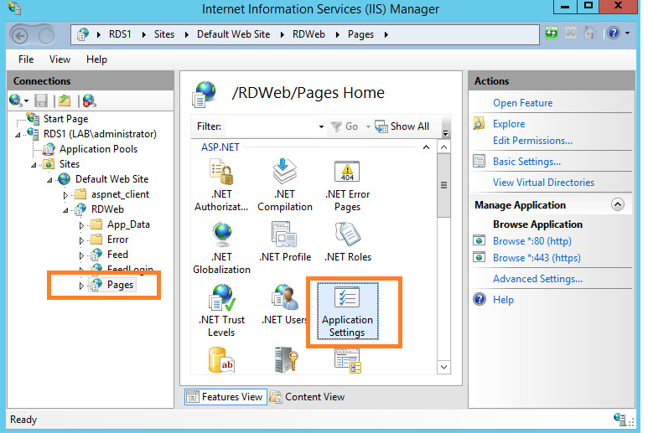This screenshot has width=648, height=433.
Task: Expand the aspnet_client tree node
Action: click(65, 195)
